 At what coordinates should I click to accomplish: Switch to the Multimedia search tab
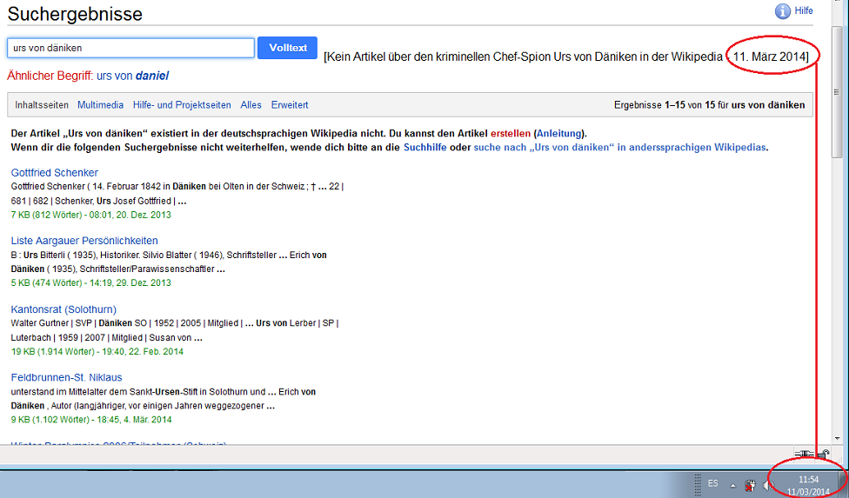pos(100,105)
